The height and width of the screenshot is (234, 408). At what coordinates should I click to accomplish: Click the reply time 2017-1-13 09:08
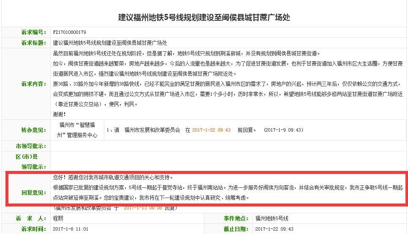click(143, 208)
